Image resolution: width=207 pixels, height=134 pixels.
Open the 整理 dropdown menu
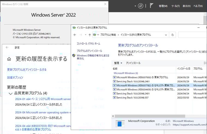[118, 63]
